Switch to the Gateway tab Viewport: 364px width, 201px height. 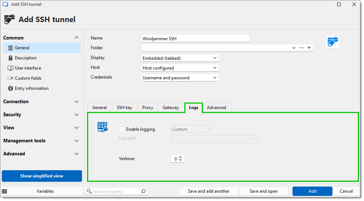coord(171,108)
